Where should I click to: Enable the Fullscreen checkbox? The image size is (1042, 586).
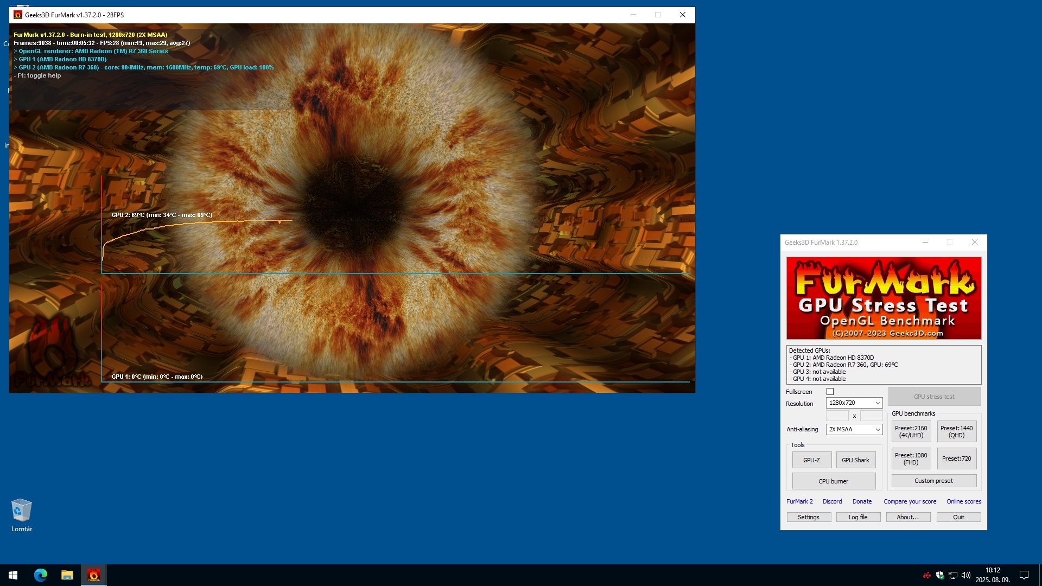[x=830, y=392]
